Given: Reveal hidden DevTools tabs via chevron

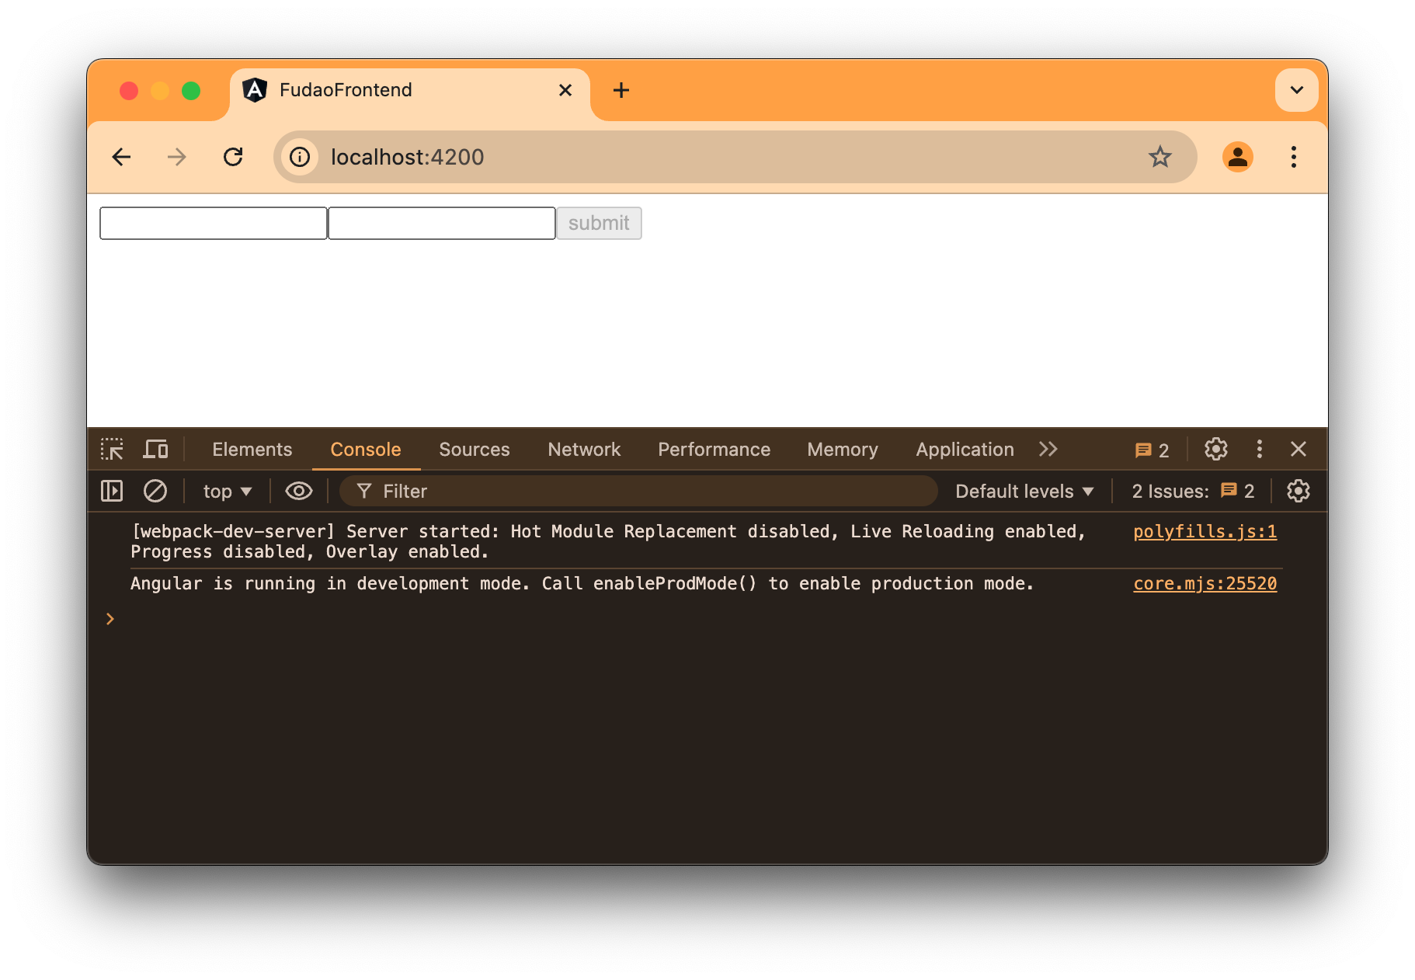Looking at the screenshot, I should click(1048, 449).
